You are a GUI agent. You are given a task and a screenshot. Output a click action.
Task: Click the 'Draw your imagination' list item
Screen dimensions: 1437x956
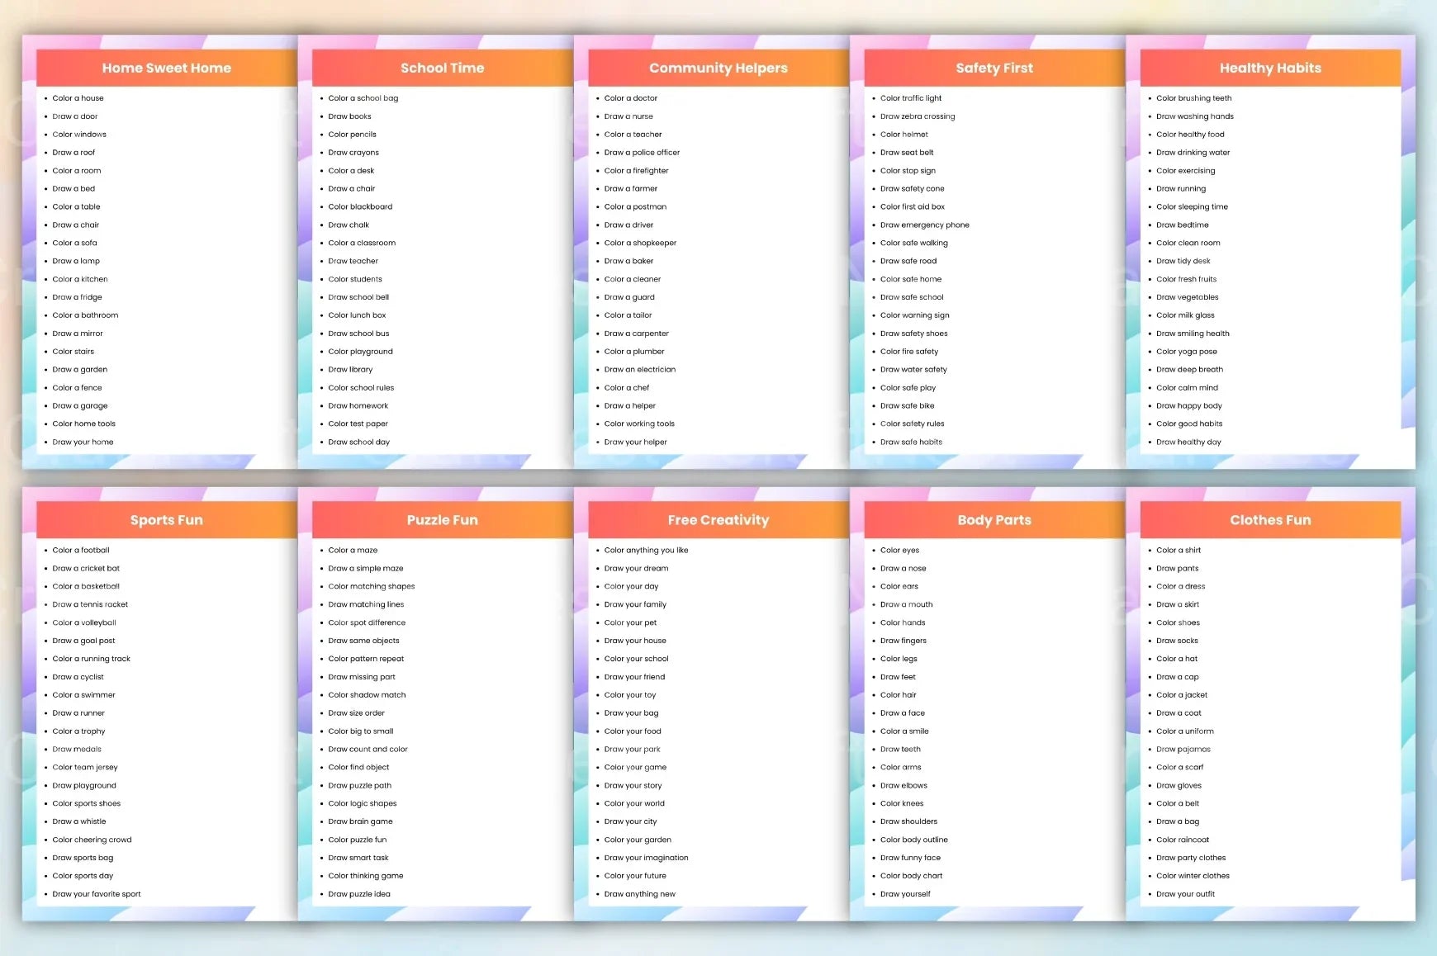[x=646, y=859]
